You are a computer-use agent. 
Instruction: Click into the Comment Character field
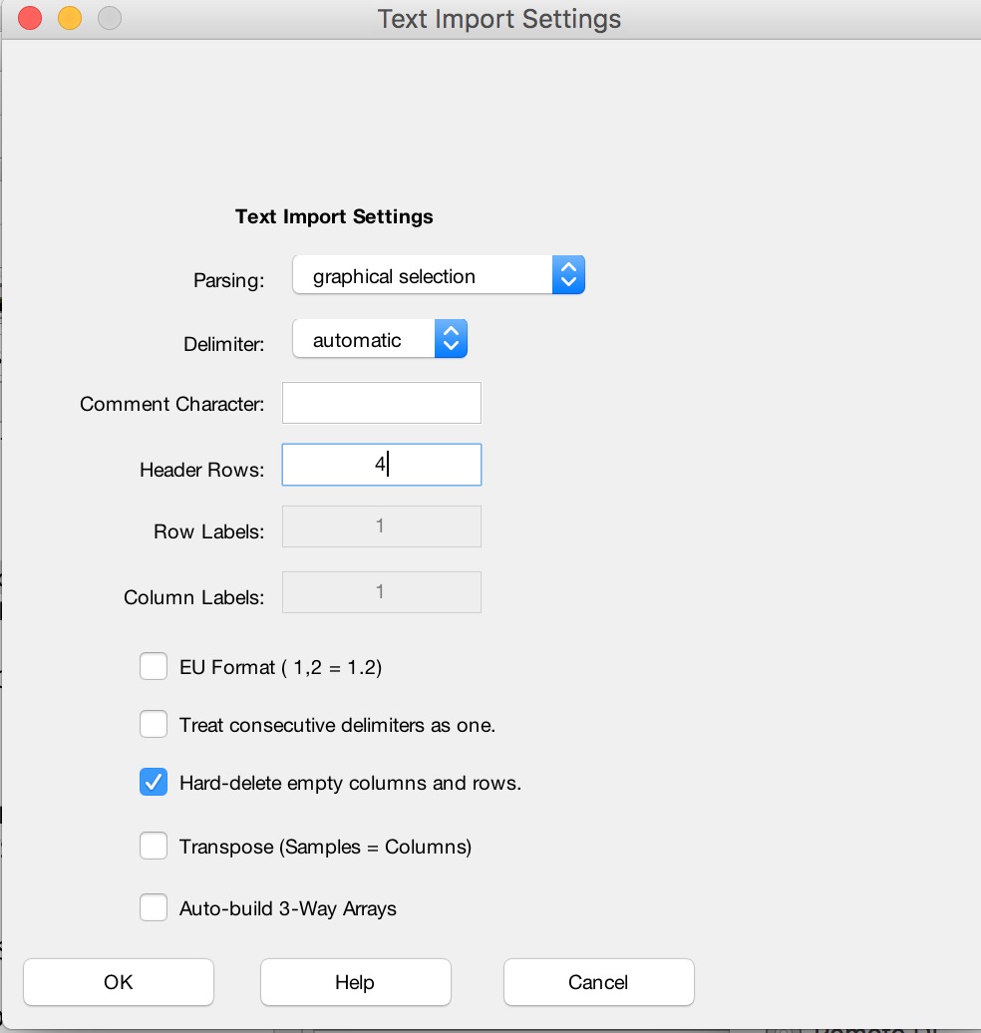pos(381,403)
